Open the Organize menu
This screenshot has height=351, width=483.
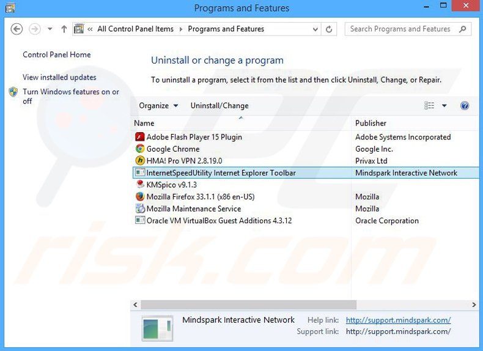(158, 106)
